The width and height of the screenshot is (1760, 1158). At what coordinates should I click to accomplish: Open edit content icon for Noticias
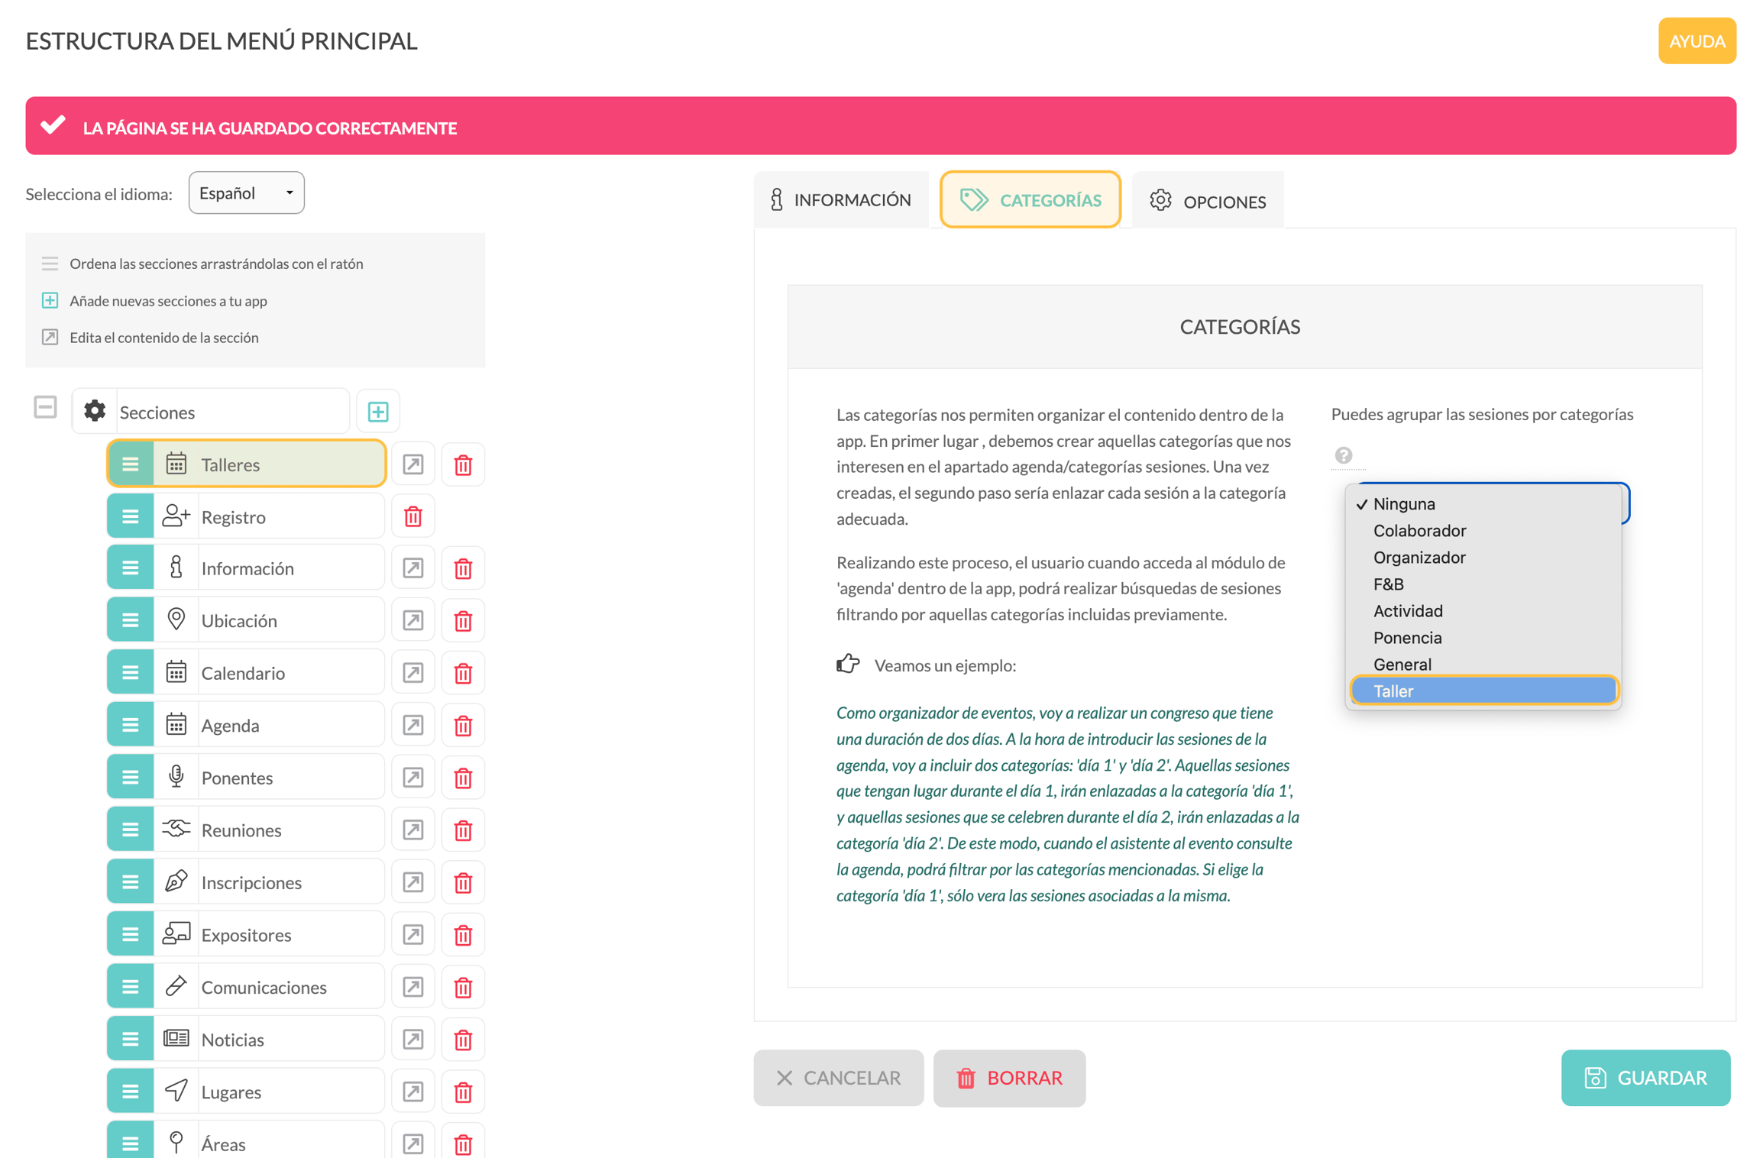point(413,1040)
